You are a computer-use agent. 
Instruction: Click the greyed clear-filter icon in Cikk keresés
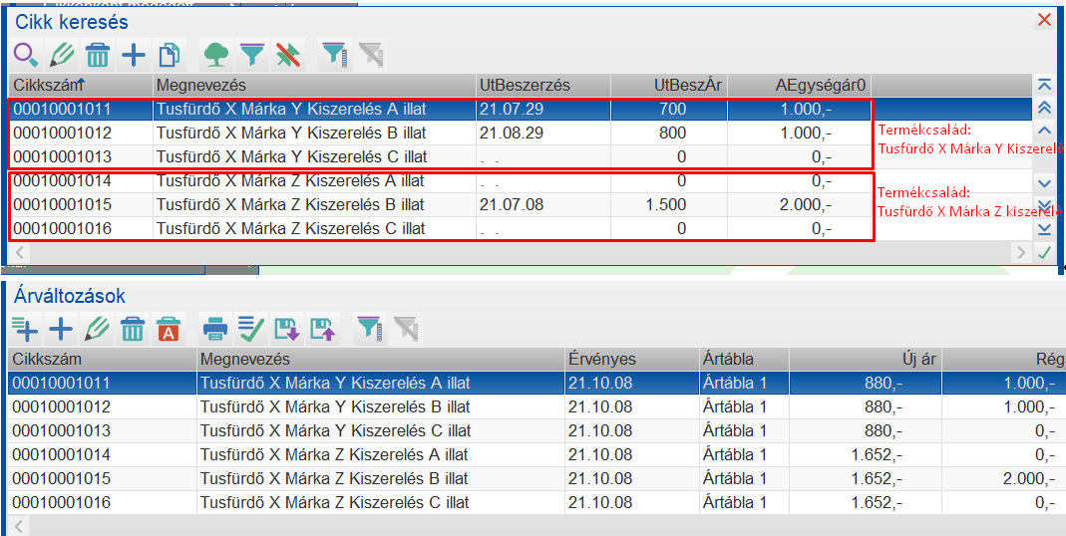coord(370,55)
